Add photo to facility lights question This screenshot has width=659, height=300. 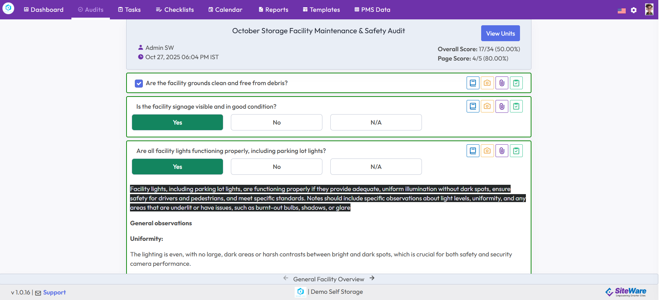click(487, 151)
